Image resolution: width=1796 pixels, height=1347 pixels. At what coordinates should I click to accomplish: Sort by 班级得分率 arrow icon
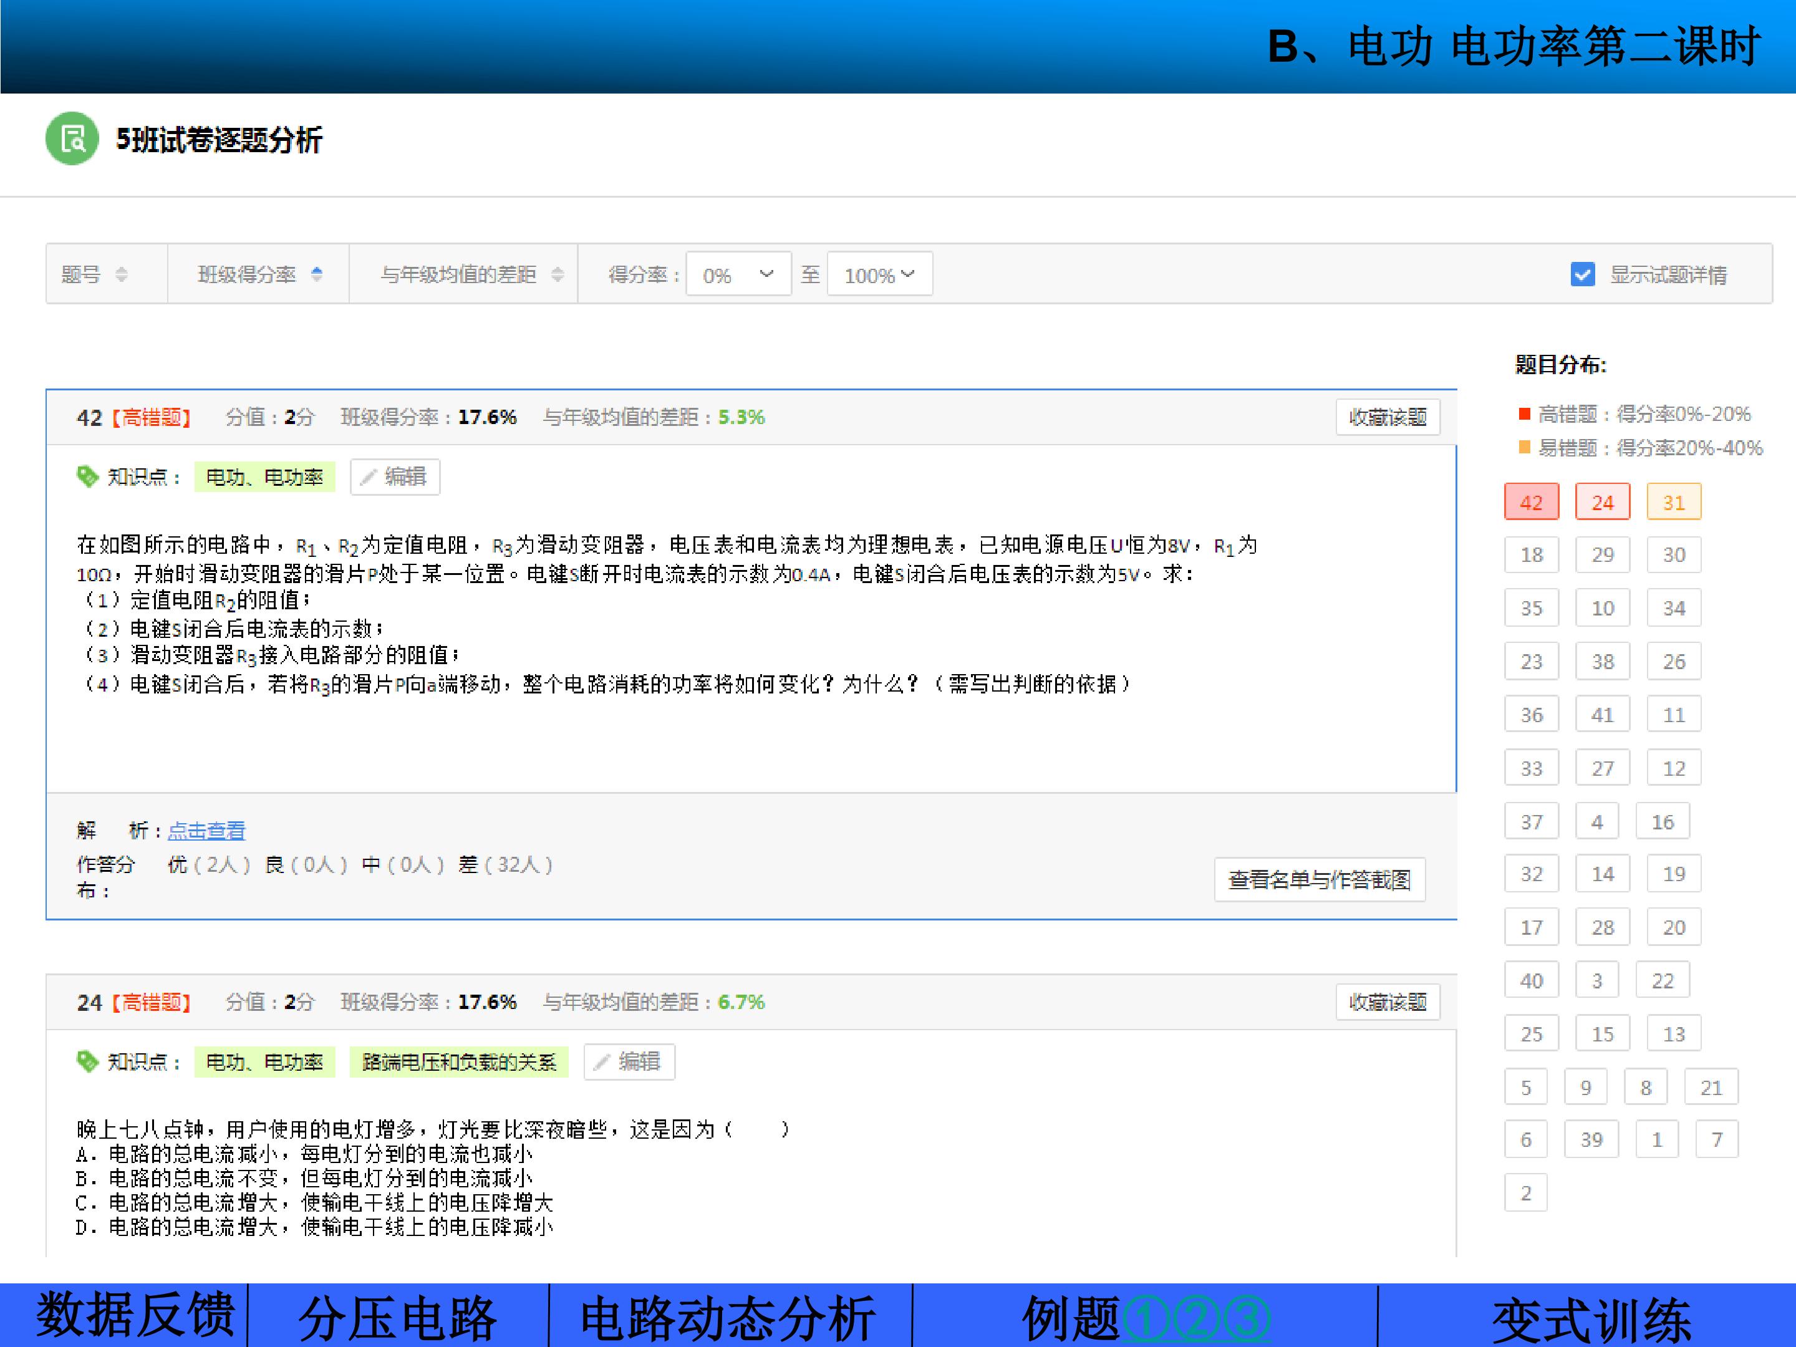click(317, 274)
